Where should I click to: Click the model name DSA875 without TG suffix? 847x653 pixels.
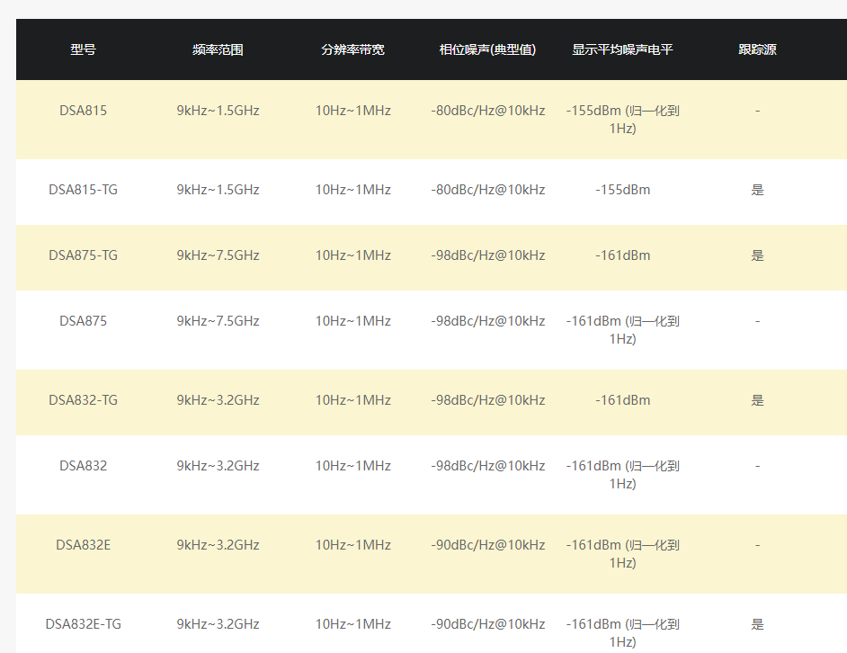[84, 321]
